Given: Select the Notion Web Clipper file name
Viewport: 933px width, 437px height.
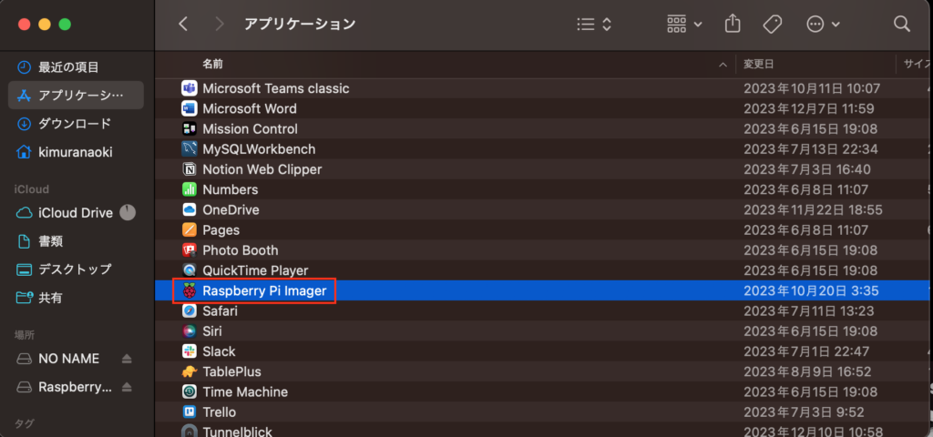Looking at the screenshot, I should point(261,169).
